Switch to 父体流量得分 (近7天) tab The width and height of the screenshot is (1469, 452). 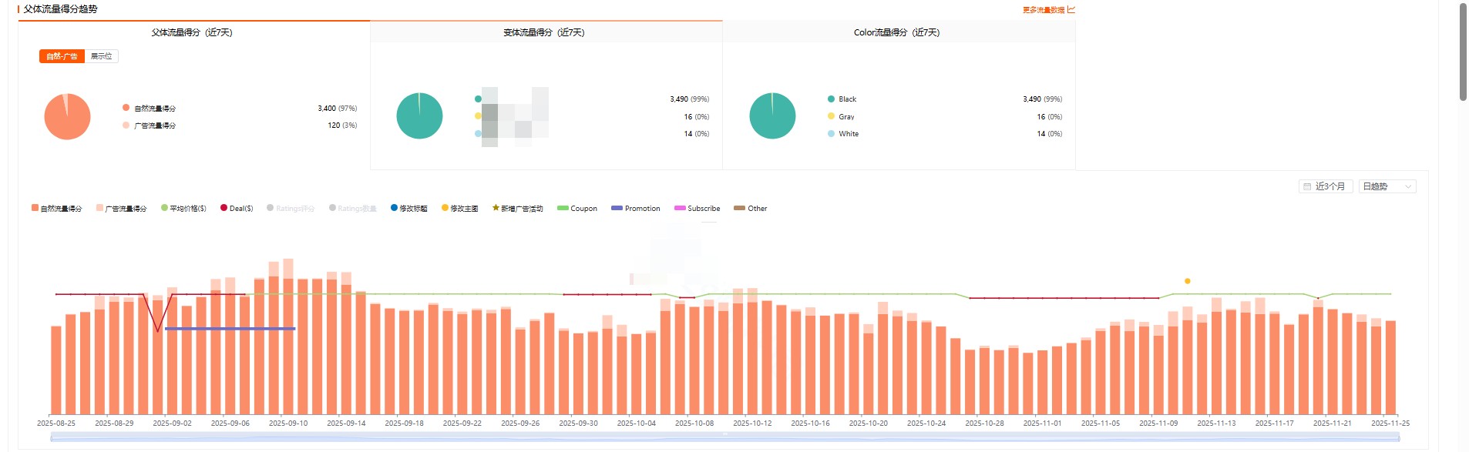[192, 32]
